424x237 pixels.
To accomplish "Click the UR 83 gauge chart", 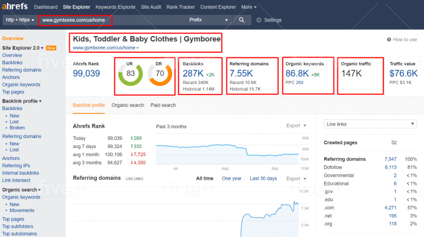I will pos(130,74).
